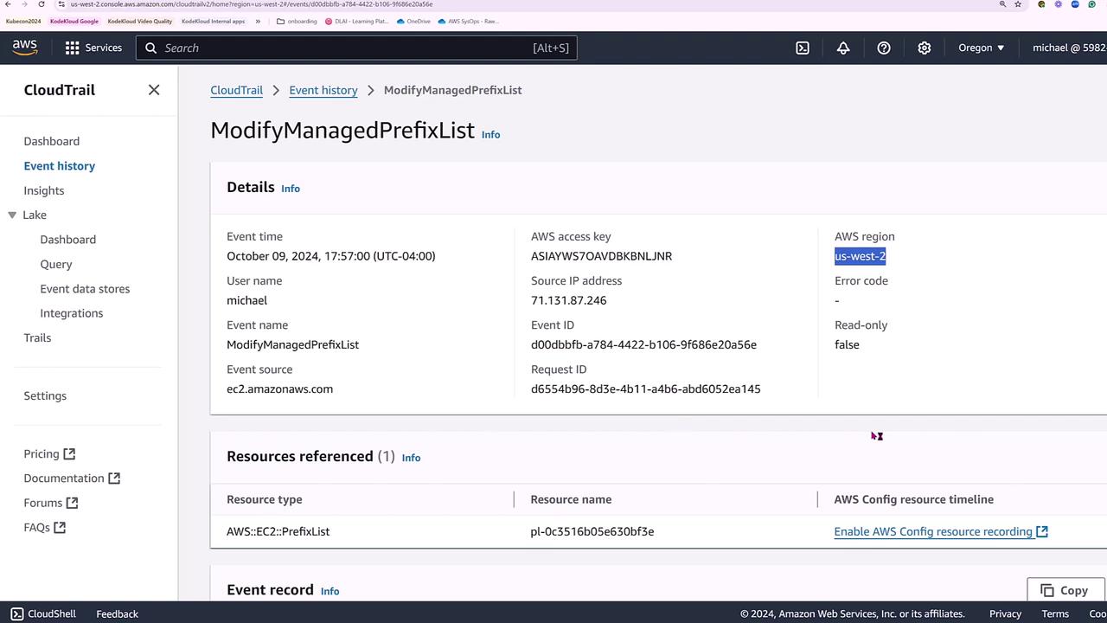Open Insights in the sidebar
This screenshot has width=1107, height=623.
44,190
